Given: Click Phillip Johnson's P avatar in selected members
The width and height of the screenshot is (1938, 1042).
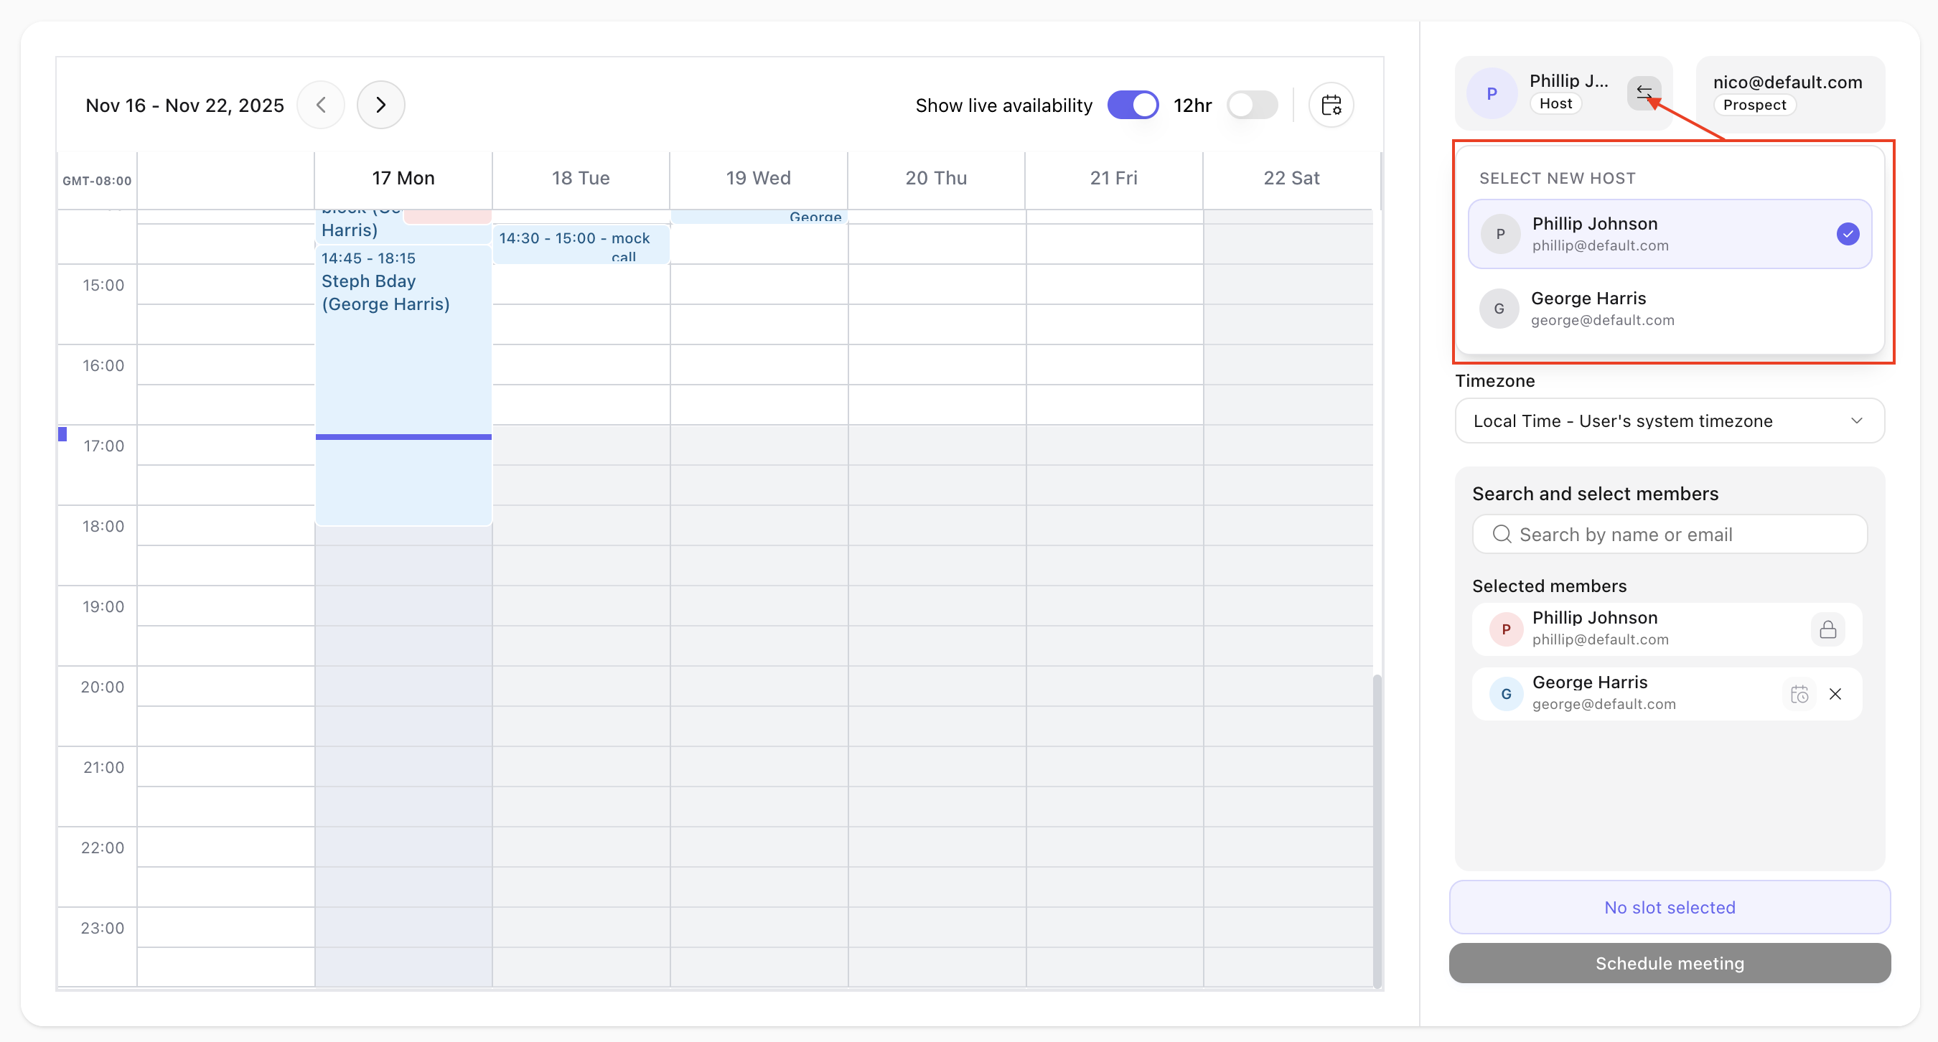Looking at the screenshot, I should (1505, 629).
